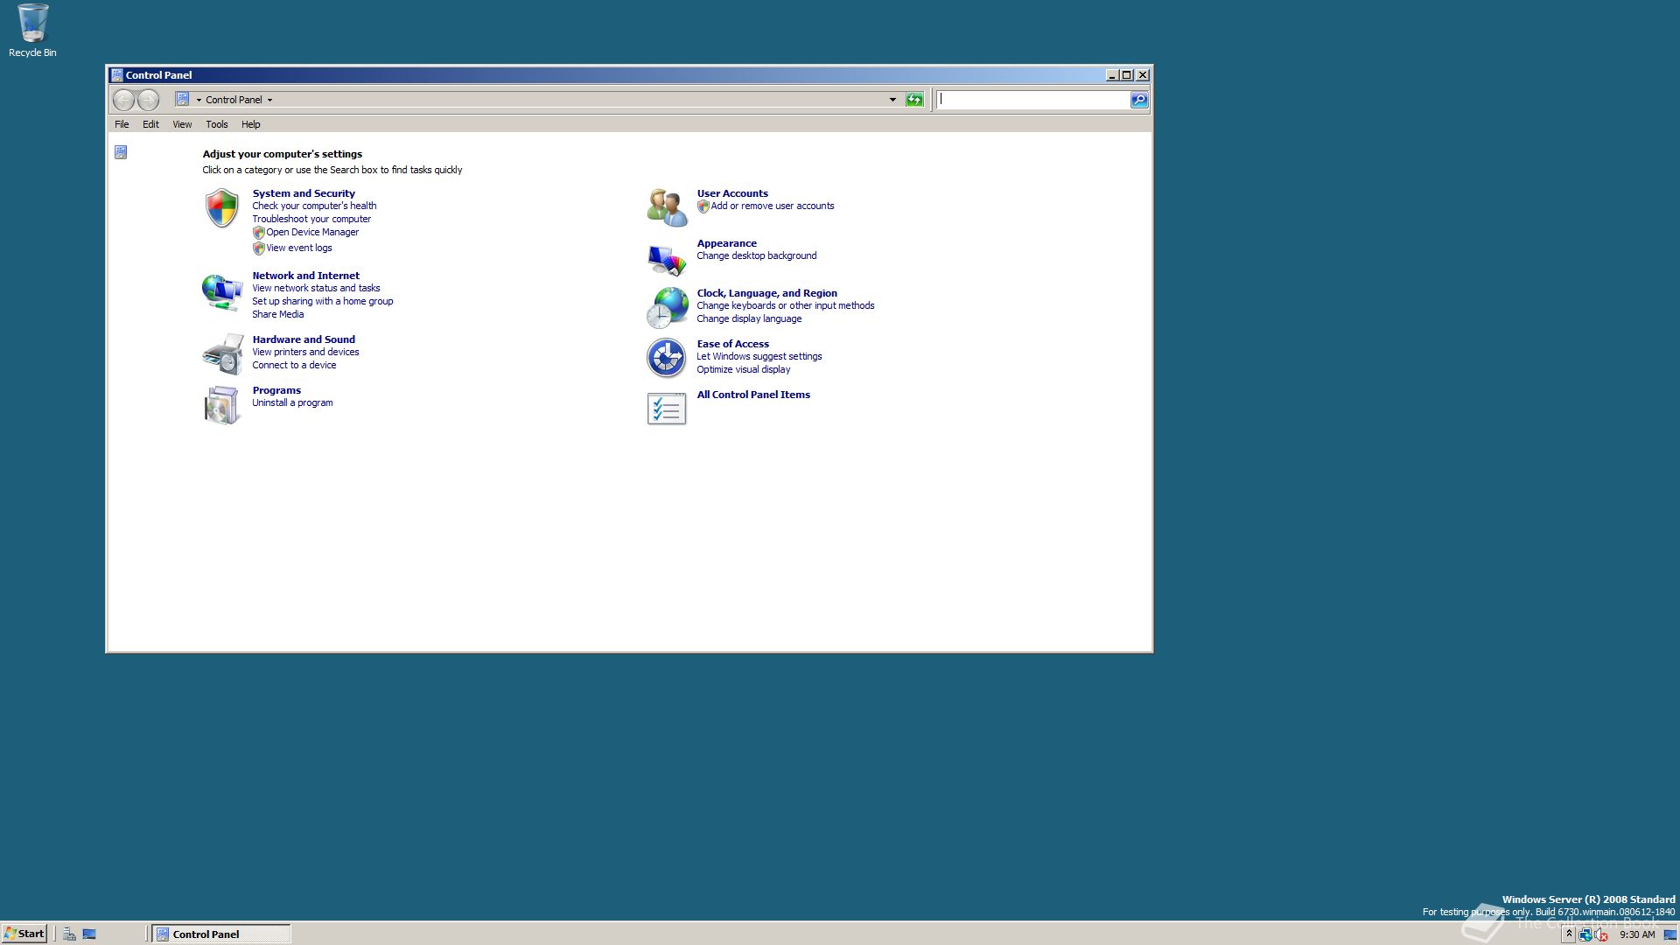Click Add or remove user accounts
Screen dimensions: 1680x945
[772, 206]
